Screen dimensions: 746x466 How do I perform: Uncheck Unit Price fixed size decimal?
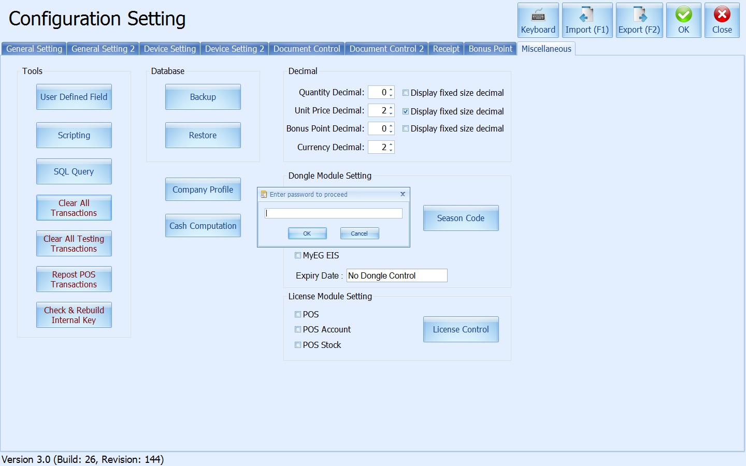point(406,111)
